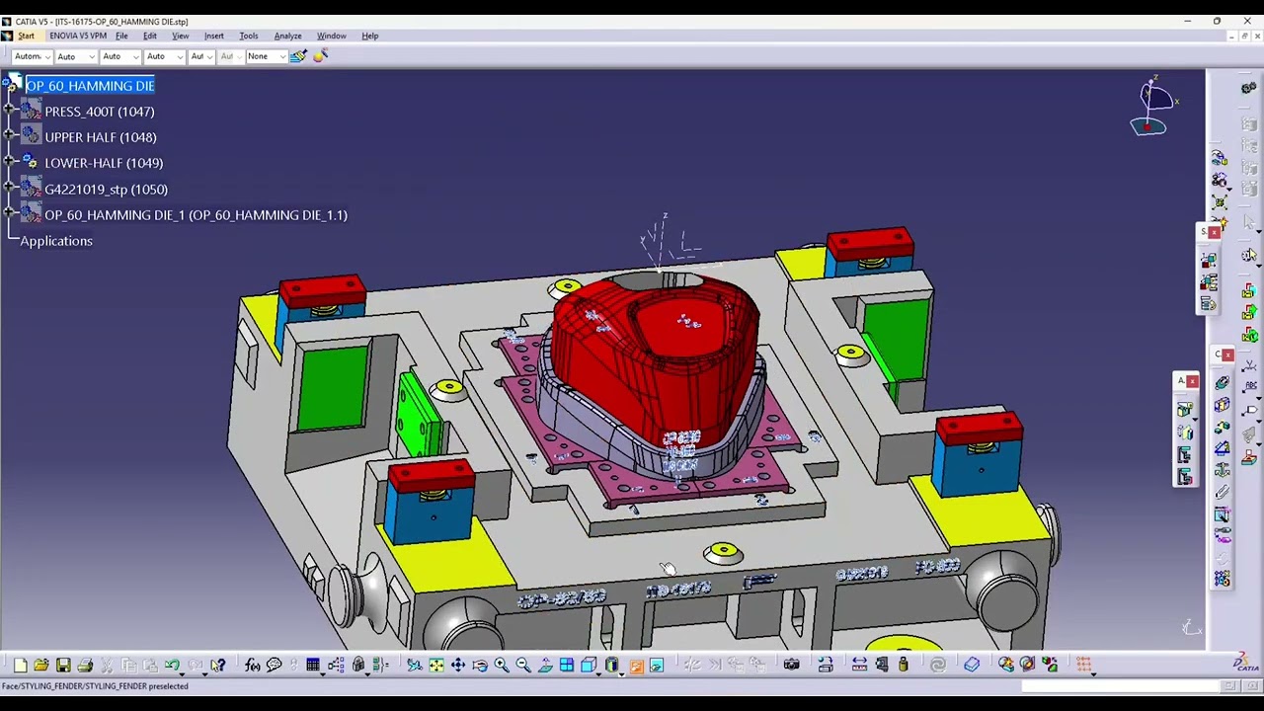Image resolution: width=1264 pixels, height=711 pixels.
Task: Click the What's This help pointer icon
Action: pyautogui.click(x=217, y=666)
